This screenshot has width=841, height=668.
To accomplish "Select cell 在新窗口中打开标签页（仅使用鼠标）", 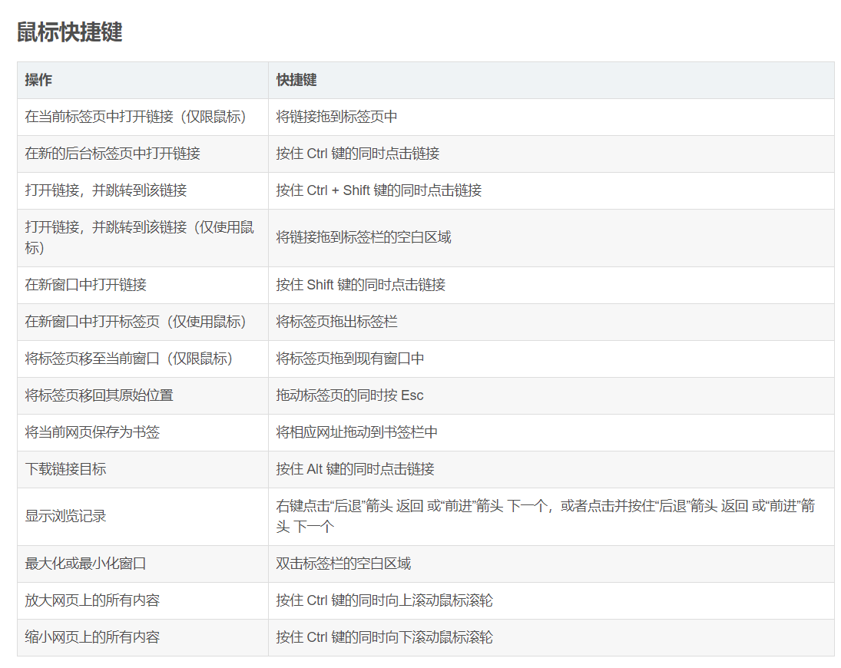I will 143,322.
